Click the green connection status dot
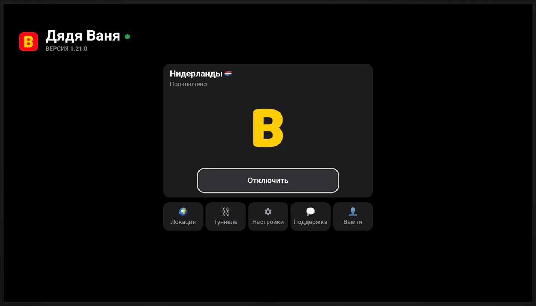The image size is (536, 306). pos(127,36)
